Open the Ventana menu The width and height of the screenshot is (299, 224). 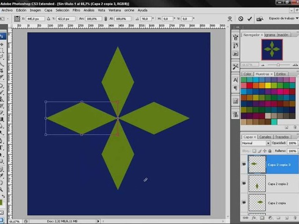point(115,10)
